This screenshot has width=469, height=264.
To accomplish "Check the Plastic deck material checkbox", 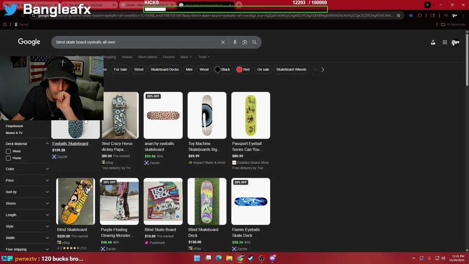I will [x=8, y=158].
